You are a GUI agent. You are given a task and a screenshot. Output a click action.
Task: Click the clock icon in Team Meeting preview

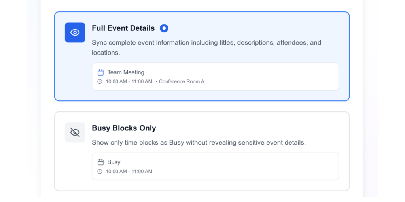[100, 82]
